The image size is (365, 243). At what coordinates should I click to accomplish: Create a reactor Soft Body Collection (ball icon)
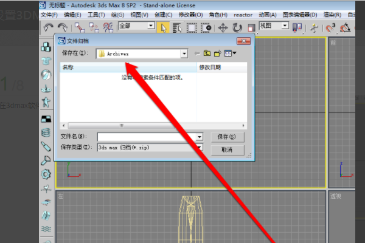(x=46, y=75)
